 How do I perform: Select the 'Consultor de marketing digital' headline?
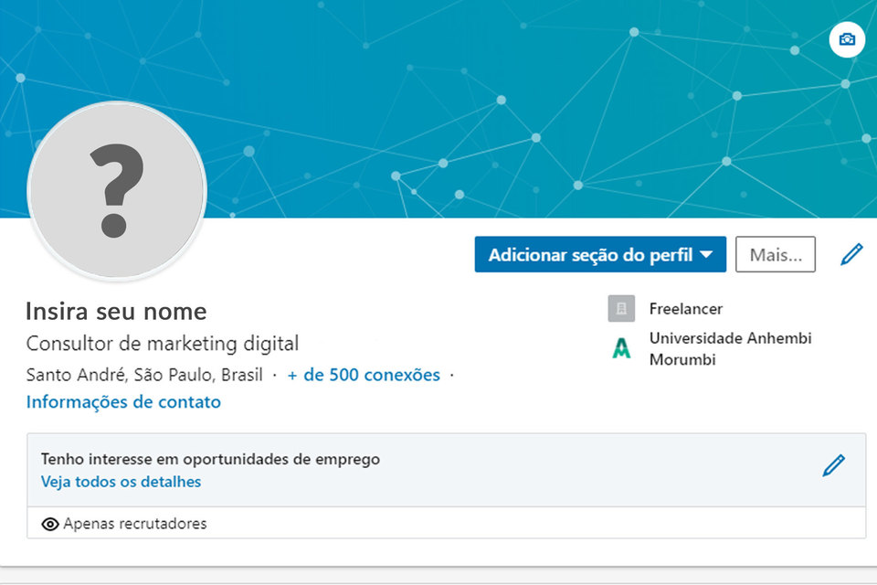[x=163, y=344]
